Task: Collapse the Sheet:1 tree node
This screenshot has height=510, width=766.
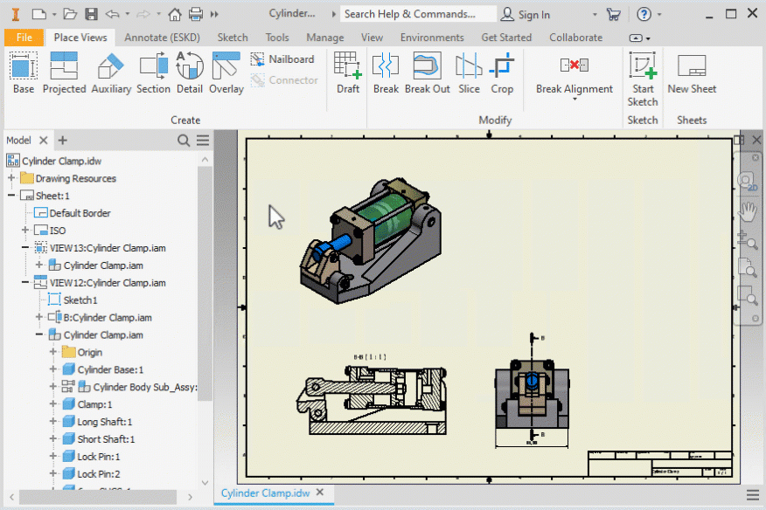Action: pos(11,196)
